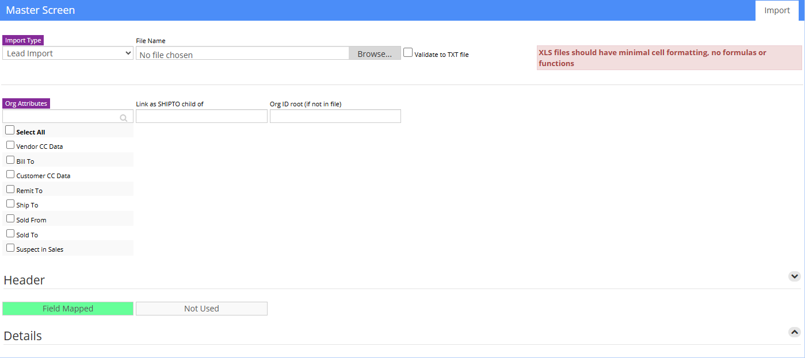Image resolution: width=805 pixels, height=358 pixels.
Task: Switch to the Import tab
Action: (777, 10)
